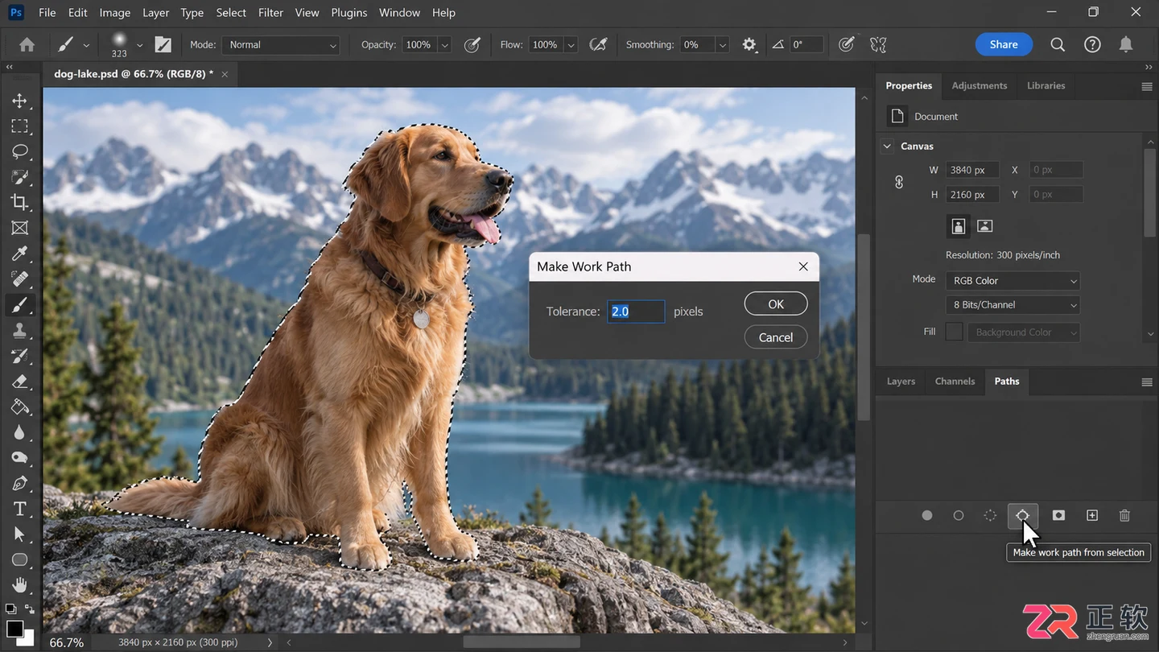Open the Filter menu
The height and width of the screenshot is (652, 1159).
(x=270, y=13)
